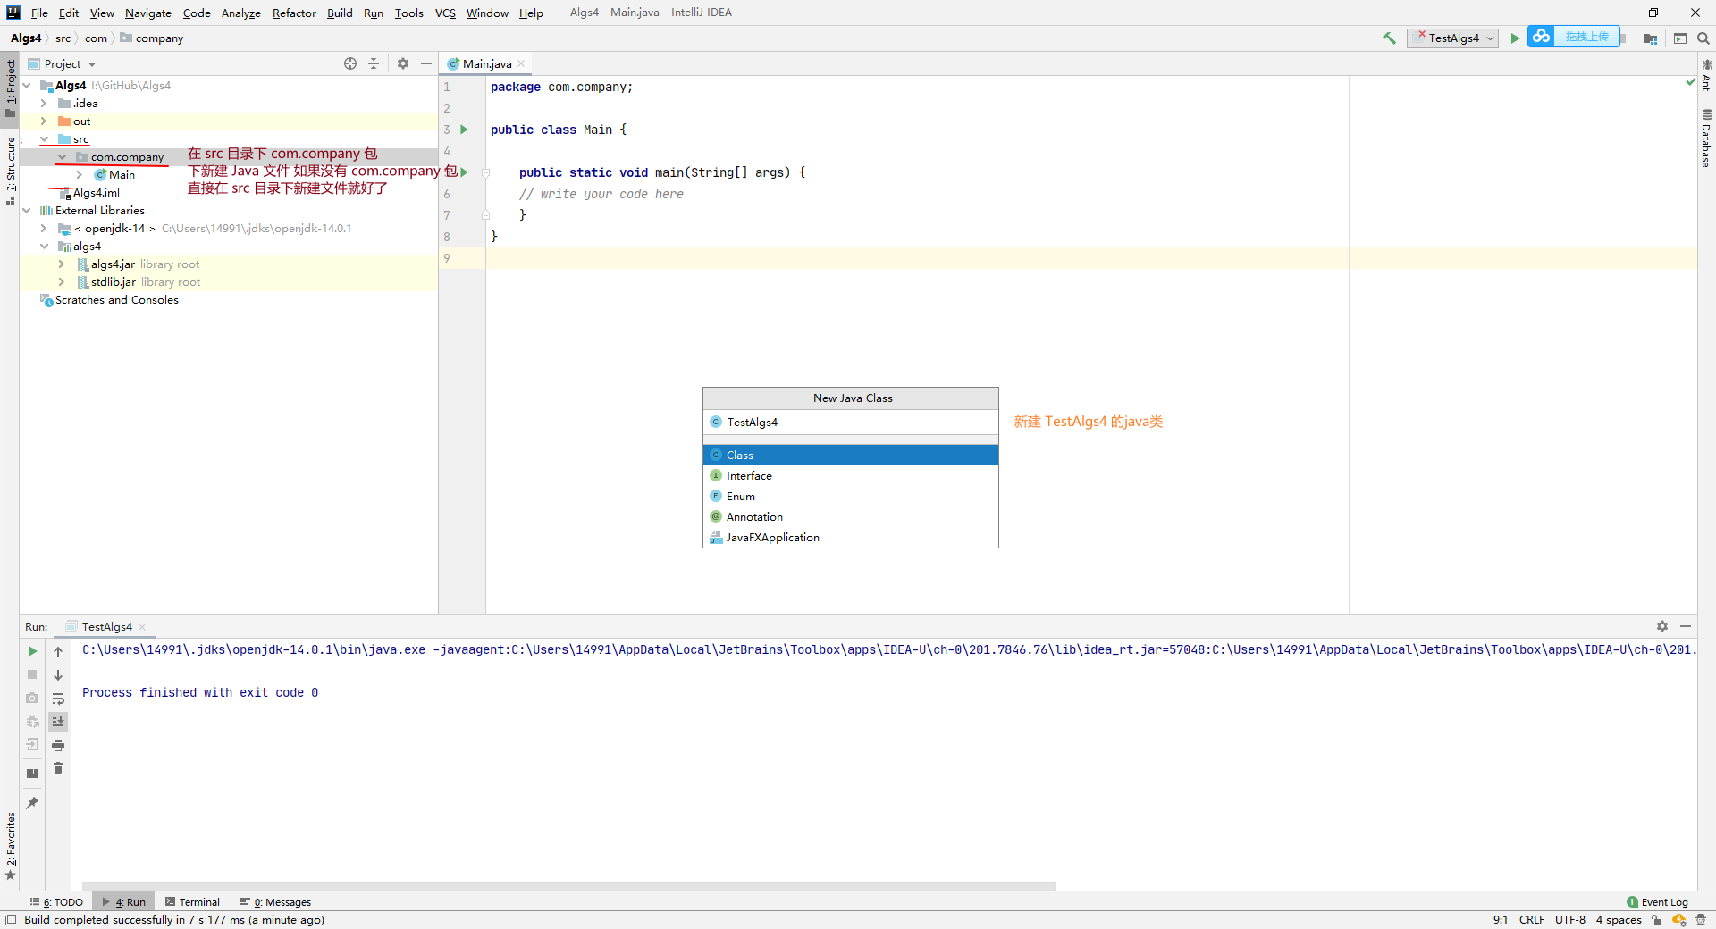The image size is (1716, 929).
Task: Click the Attach Debugger bug icon
Action: [32, 721]
